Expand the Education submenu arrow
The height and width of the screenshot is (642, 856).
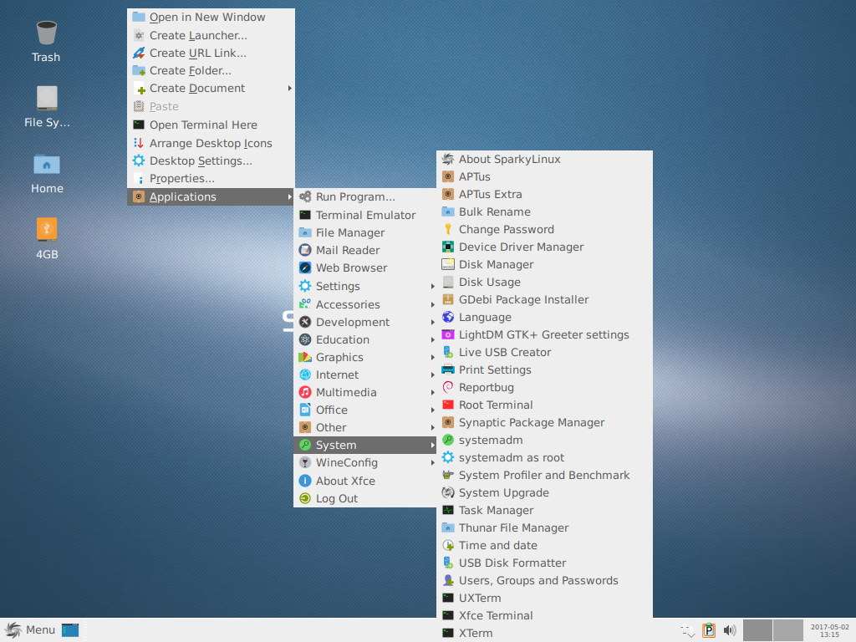tap(432, 339)
